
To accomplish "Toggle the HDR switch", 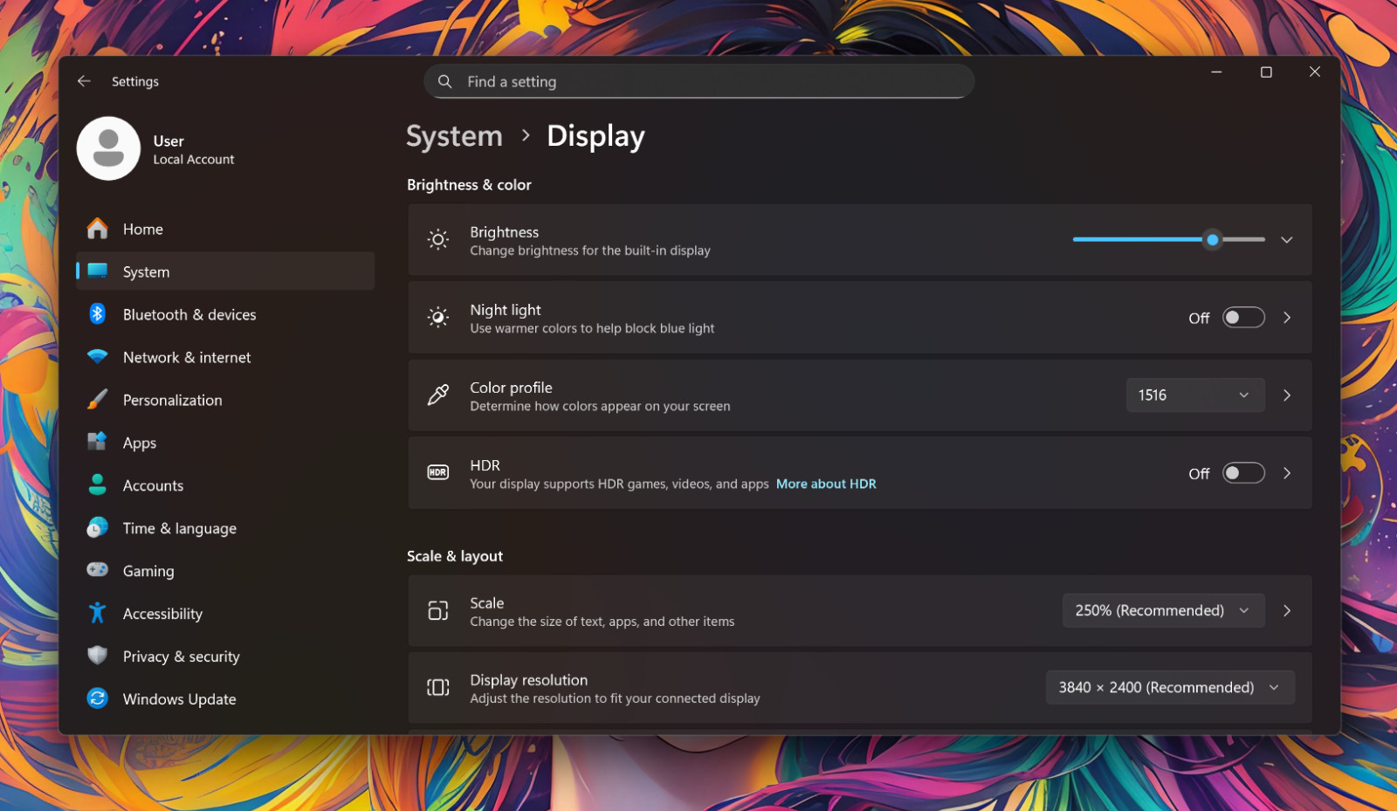I will pos(1243,473).
